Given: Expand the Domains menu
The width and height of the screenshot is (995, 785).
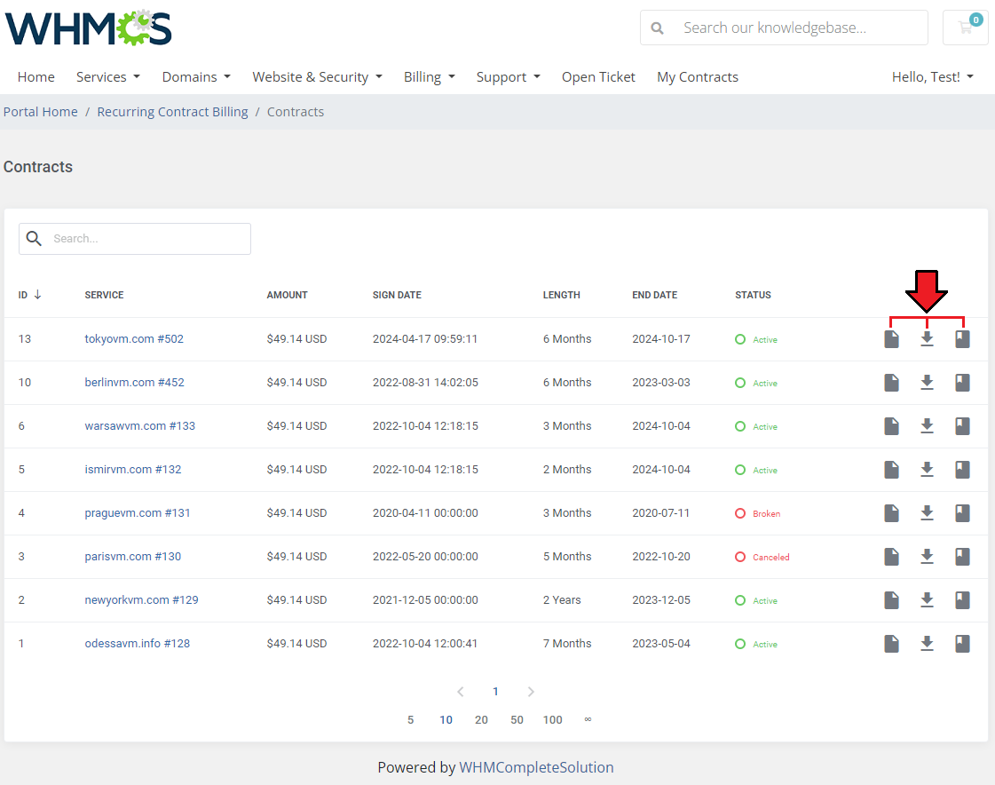Looking at the screenshot, I should point(196,77).
